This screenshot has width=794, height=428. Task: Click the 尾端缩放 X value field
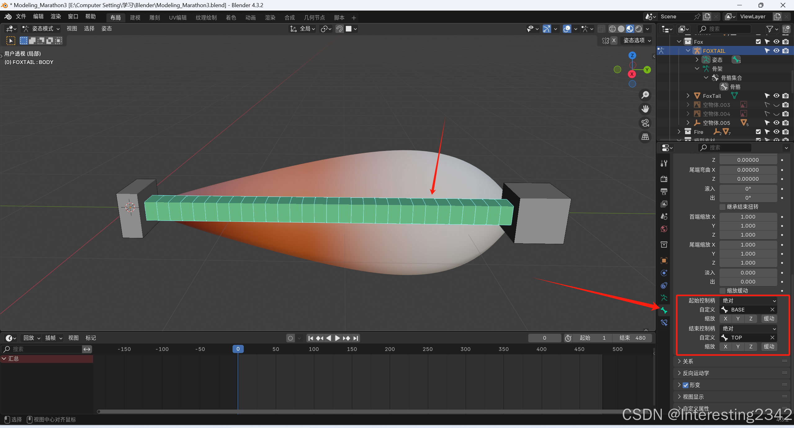click(x=748, y=245)
